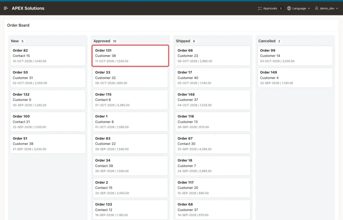343x220 pixels.
Task: Open the Order 34 card
Action: 130,166
